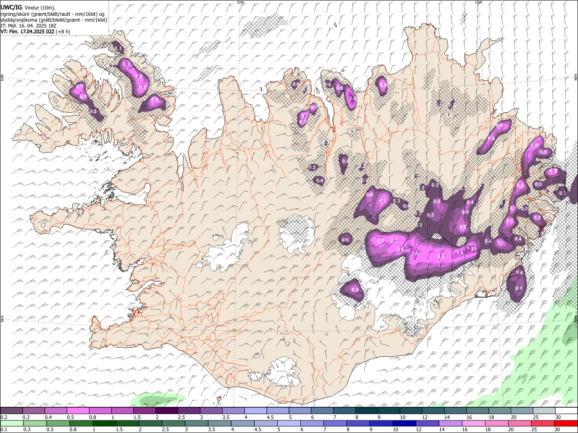Click the dark purple swatch between 2 and 2.5
This screenshot has height=433, width=578.
(x=167, y=411)
